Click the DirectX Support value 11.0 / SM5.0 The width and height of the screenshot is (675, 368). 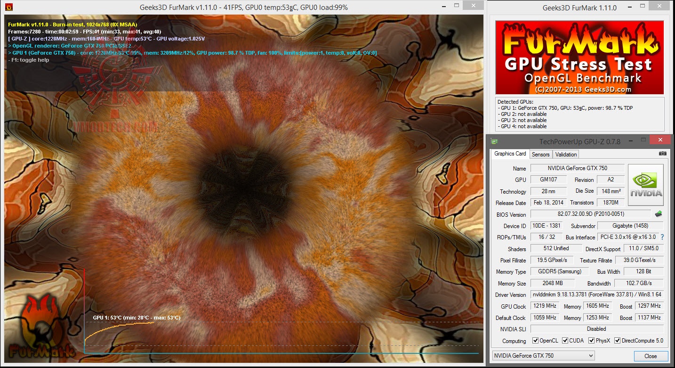tap(643, 248)
